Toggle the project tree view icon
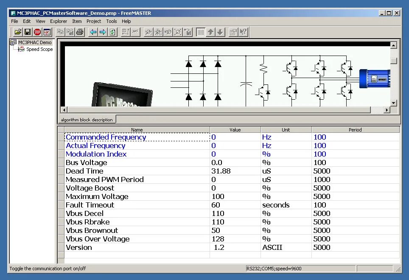 [47, 32]
